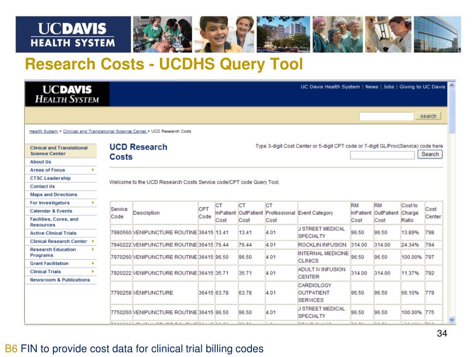The height and width of the screenshot is (357, 476).
Task: Click ROCKLIN INFUSION event category cell
Action: pyautogui.click(x=324, y=245)
